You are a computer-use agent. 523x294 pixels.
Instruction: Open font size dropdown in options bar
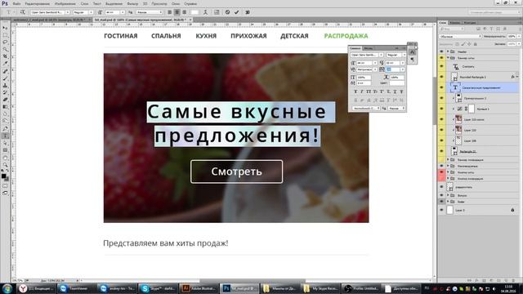[x=123, y=12]
